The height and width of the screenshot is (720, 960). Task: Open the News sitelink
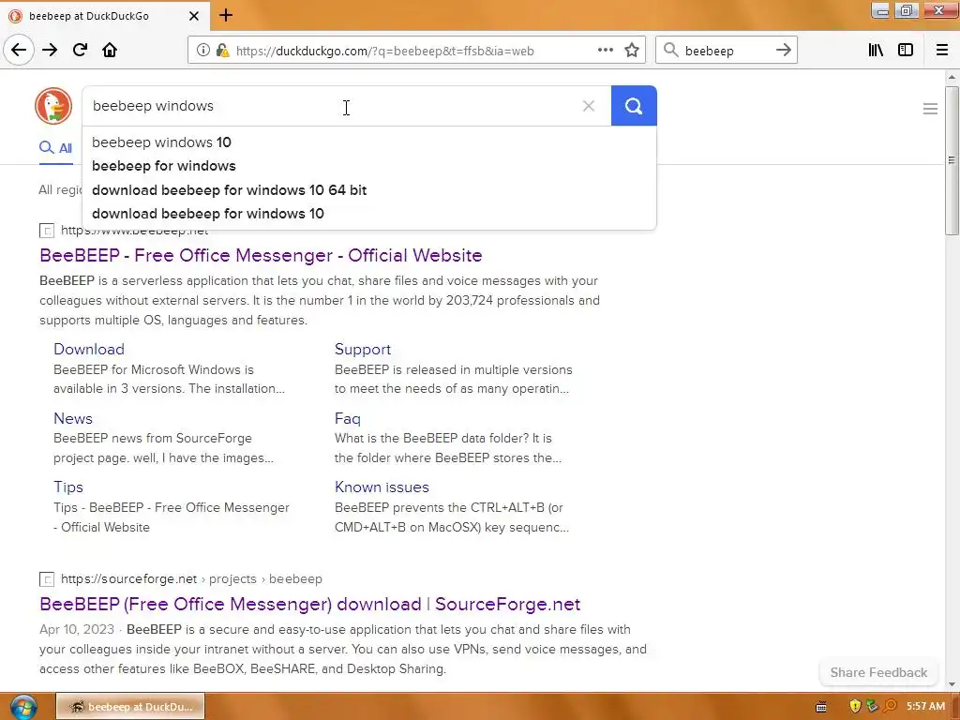click(x=73, y=418)
